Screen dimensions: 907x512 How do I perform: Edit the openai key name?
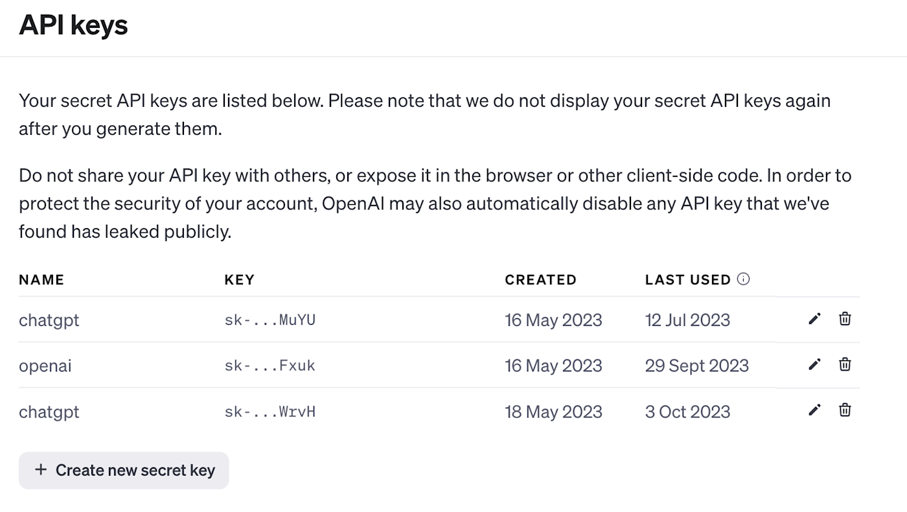(x=814, y=364)
